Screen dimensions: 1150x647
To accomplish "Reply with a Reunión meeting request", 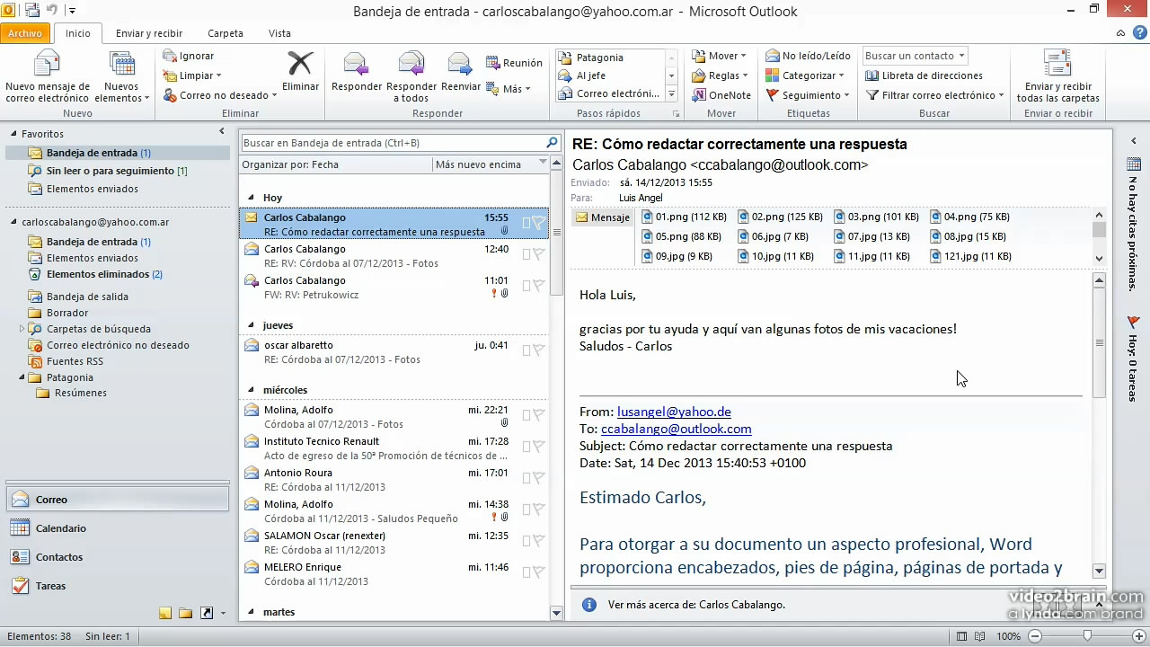I will click(515, 63).
